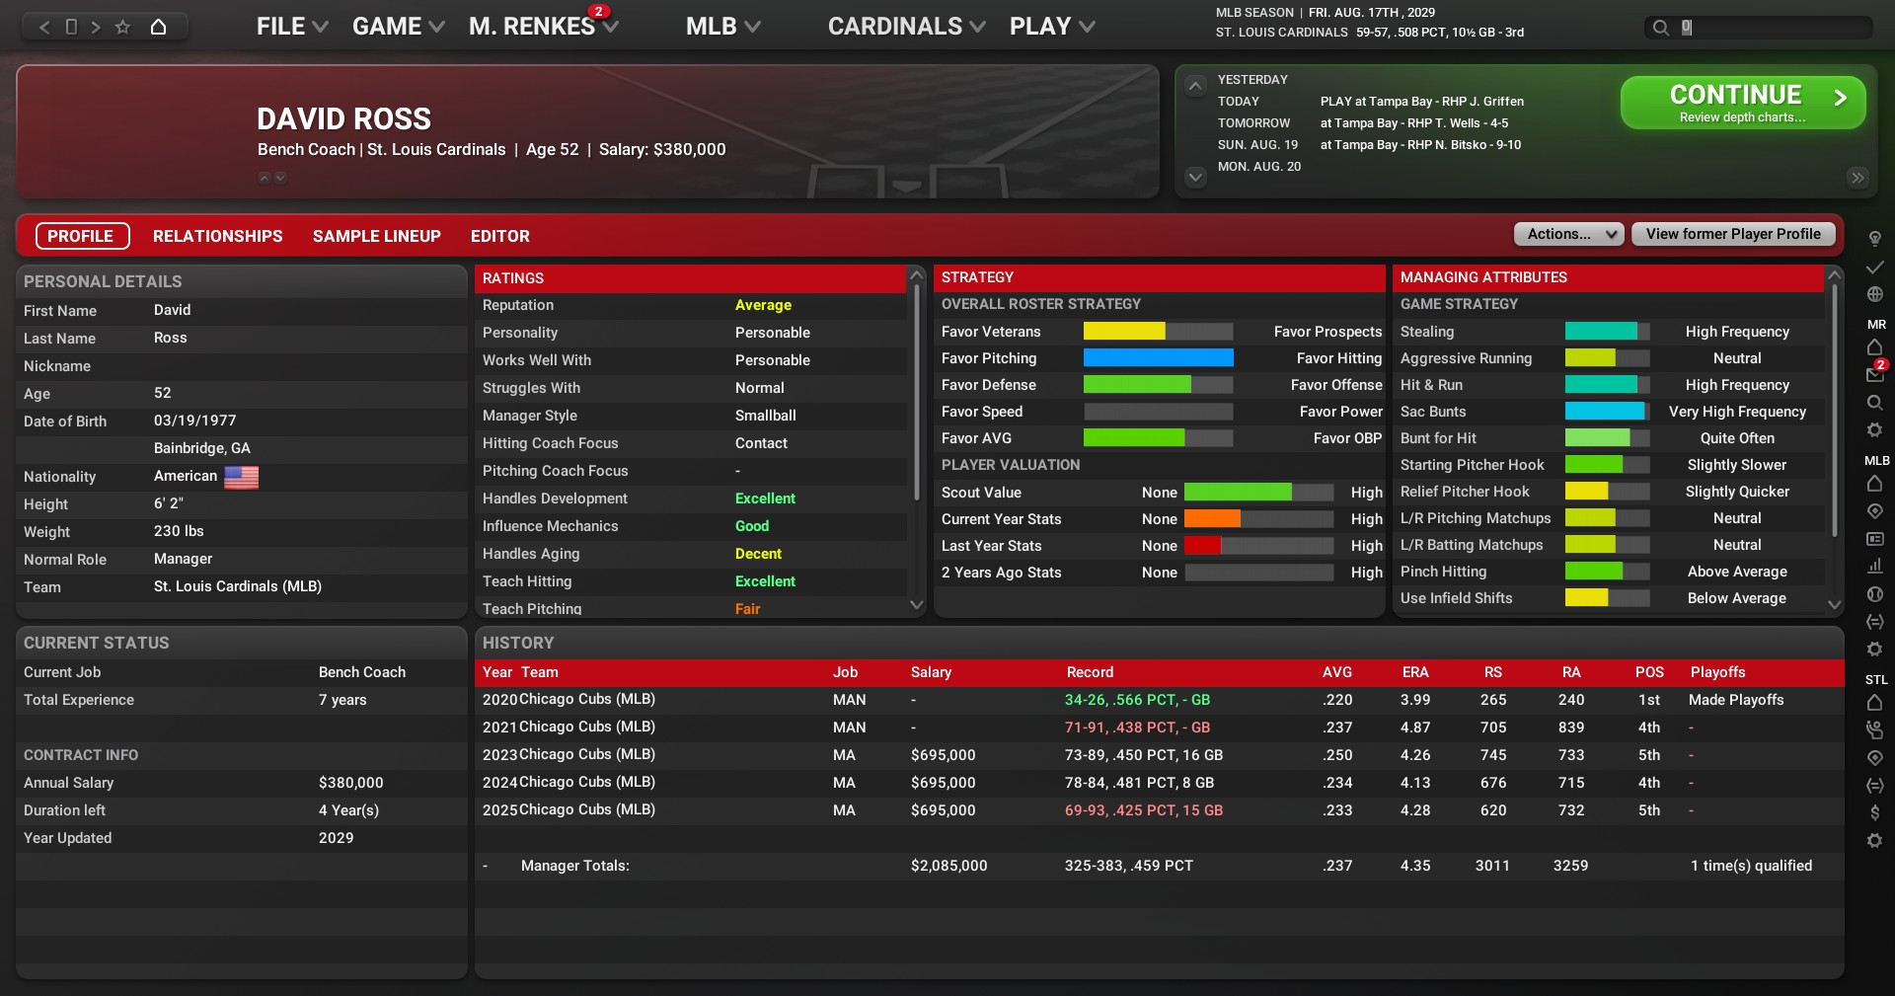
Task: Bookmark this page with the star icon
Action: coord(122,27)
